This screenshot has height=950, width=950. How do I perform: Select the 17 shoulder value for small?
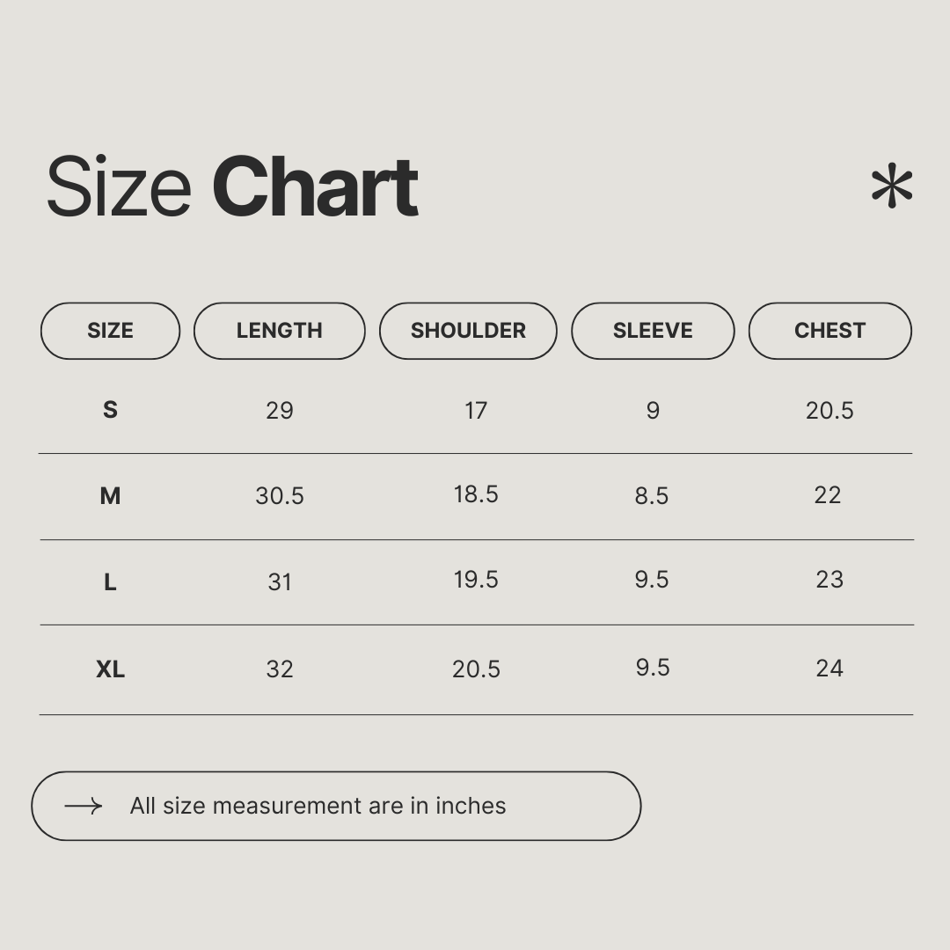(476, 411)
